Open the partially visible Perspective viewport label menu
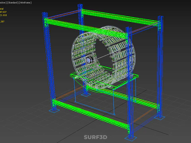Viewport: 191px width, 143px height. point(3,3)
